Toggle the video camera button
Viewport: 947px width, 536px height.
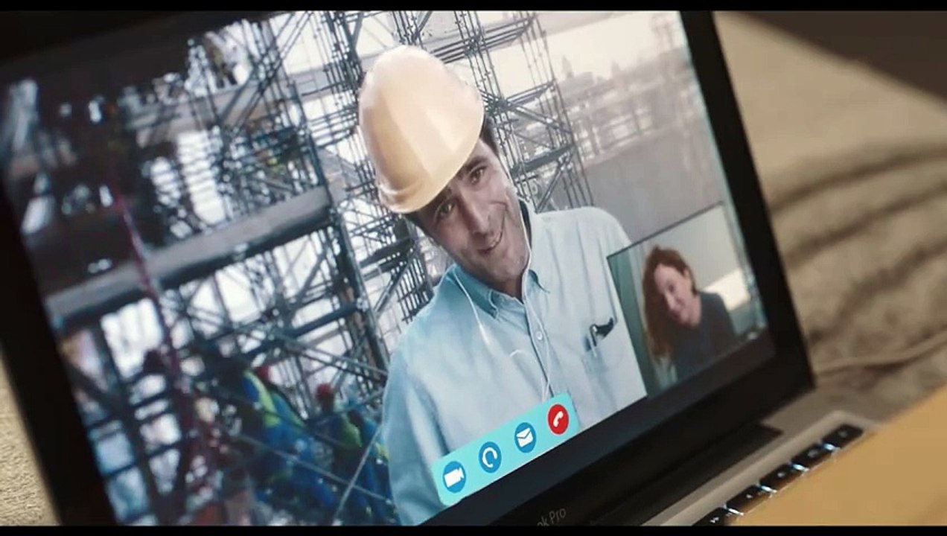(453, 476)
